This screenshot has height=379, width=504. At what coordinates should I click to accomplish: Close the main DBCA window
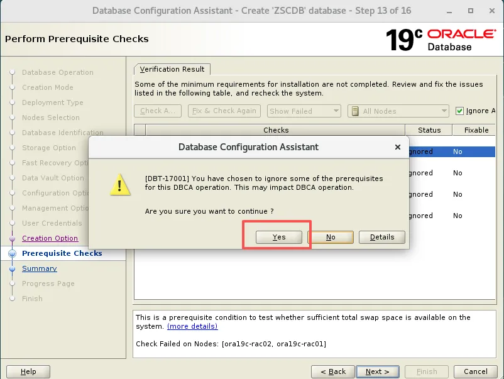(492, 11)
